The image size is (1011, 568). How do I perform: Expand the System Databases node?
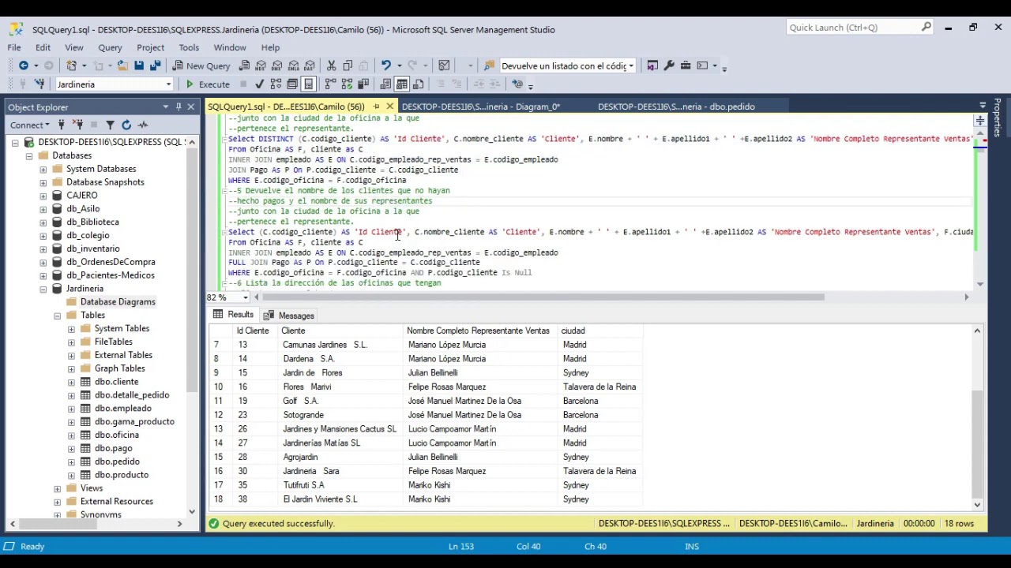[43, 169]
